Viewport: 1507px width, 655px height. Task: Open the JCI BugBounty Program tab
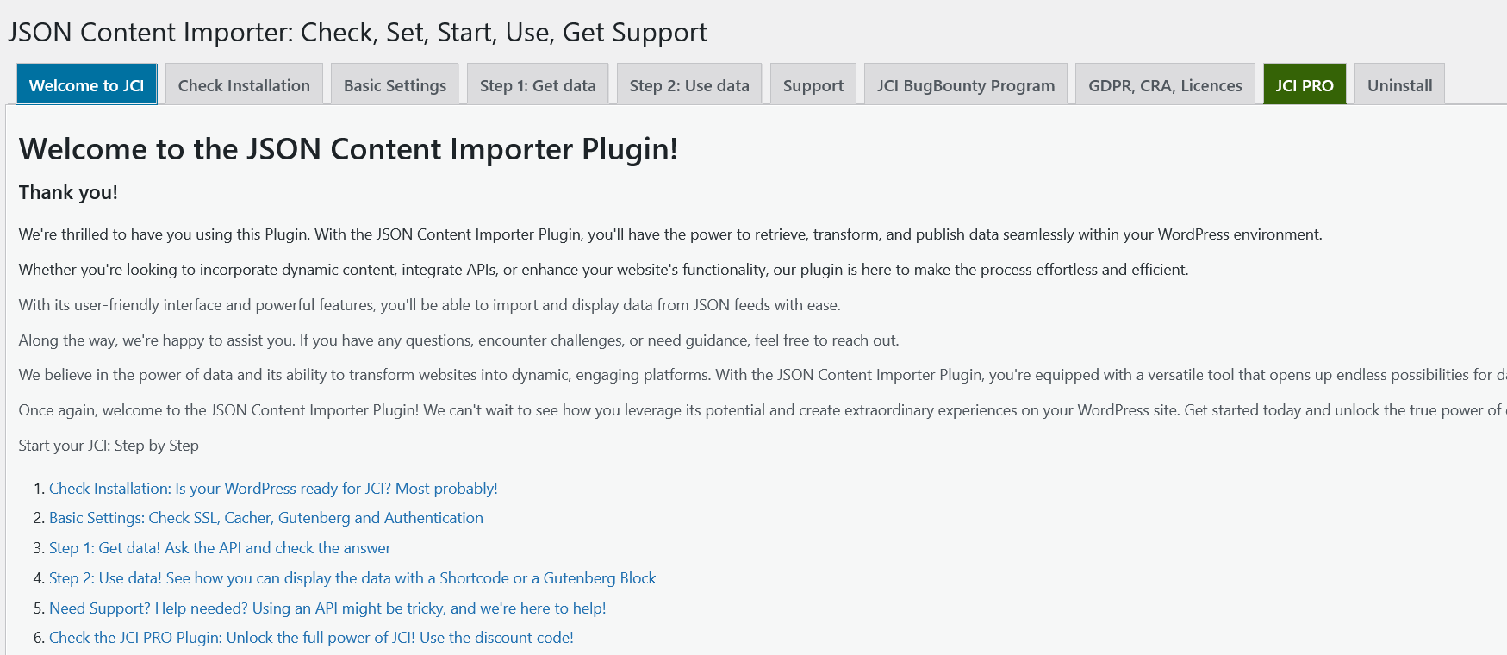[965, 85]
